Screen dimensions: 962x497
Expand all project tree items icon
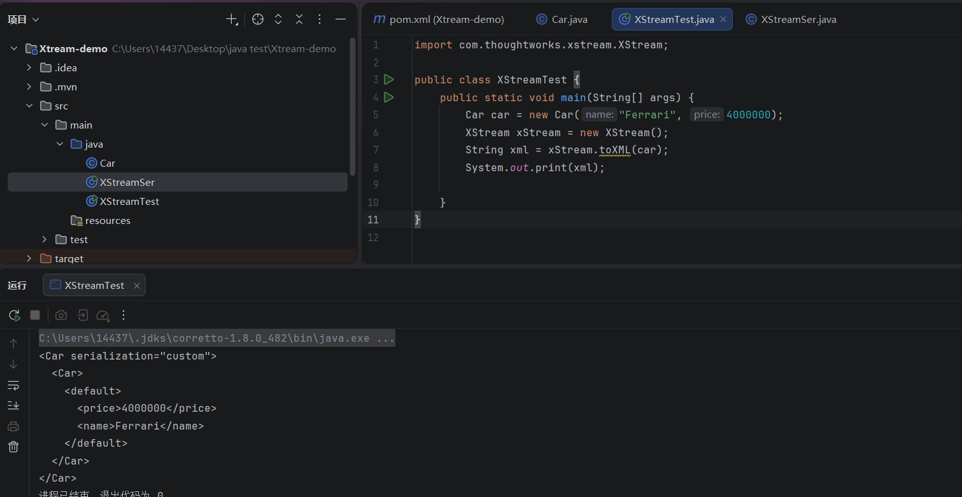pos(278,19)
